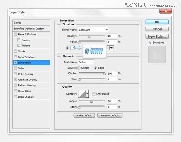Enable the Drop Shadow checkbox

click(x=15, y=97)
